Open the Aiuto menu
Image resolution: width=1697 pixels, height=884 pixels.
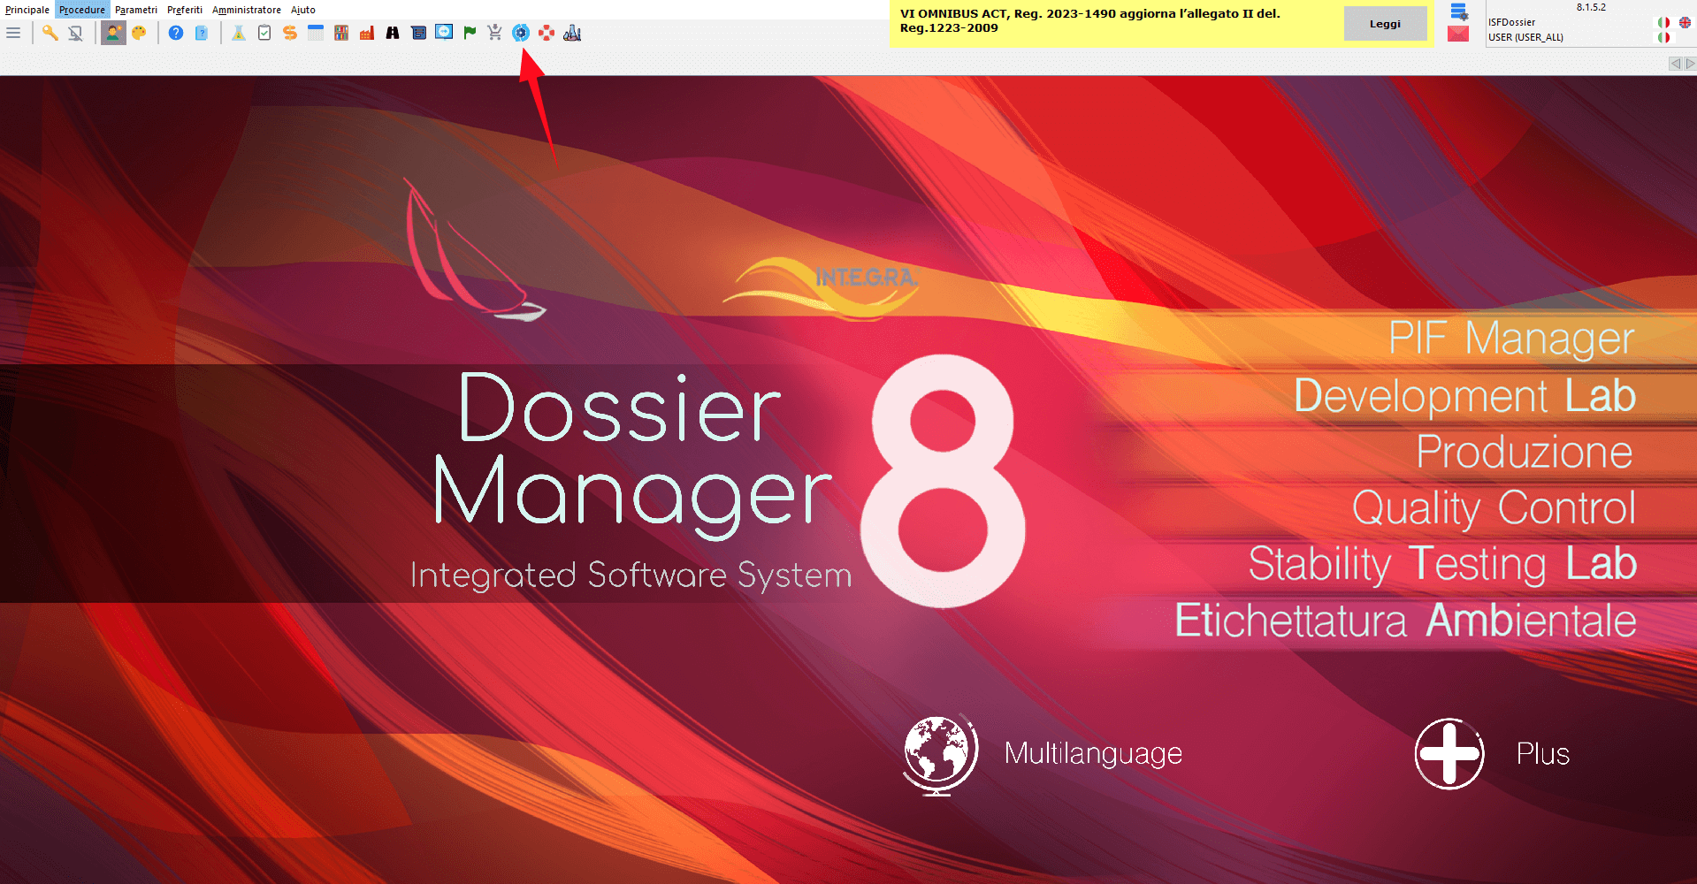303,10
